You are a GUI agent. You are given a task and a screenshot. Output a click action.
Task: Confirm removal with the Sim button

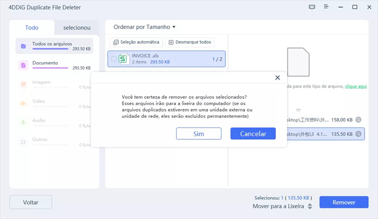199,133
